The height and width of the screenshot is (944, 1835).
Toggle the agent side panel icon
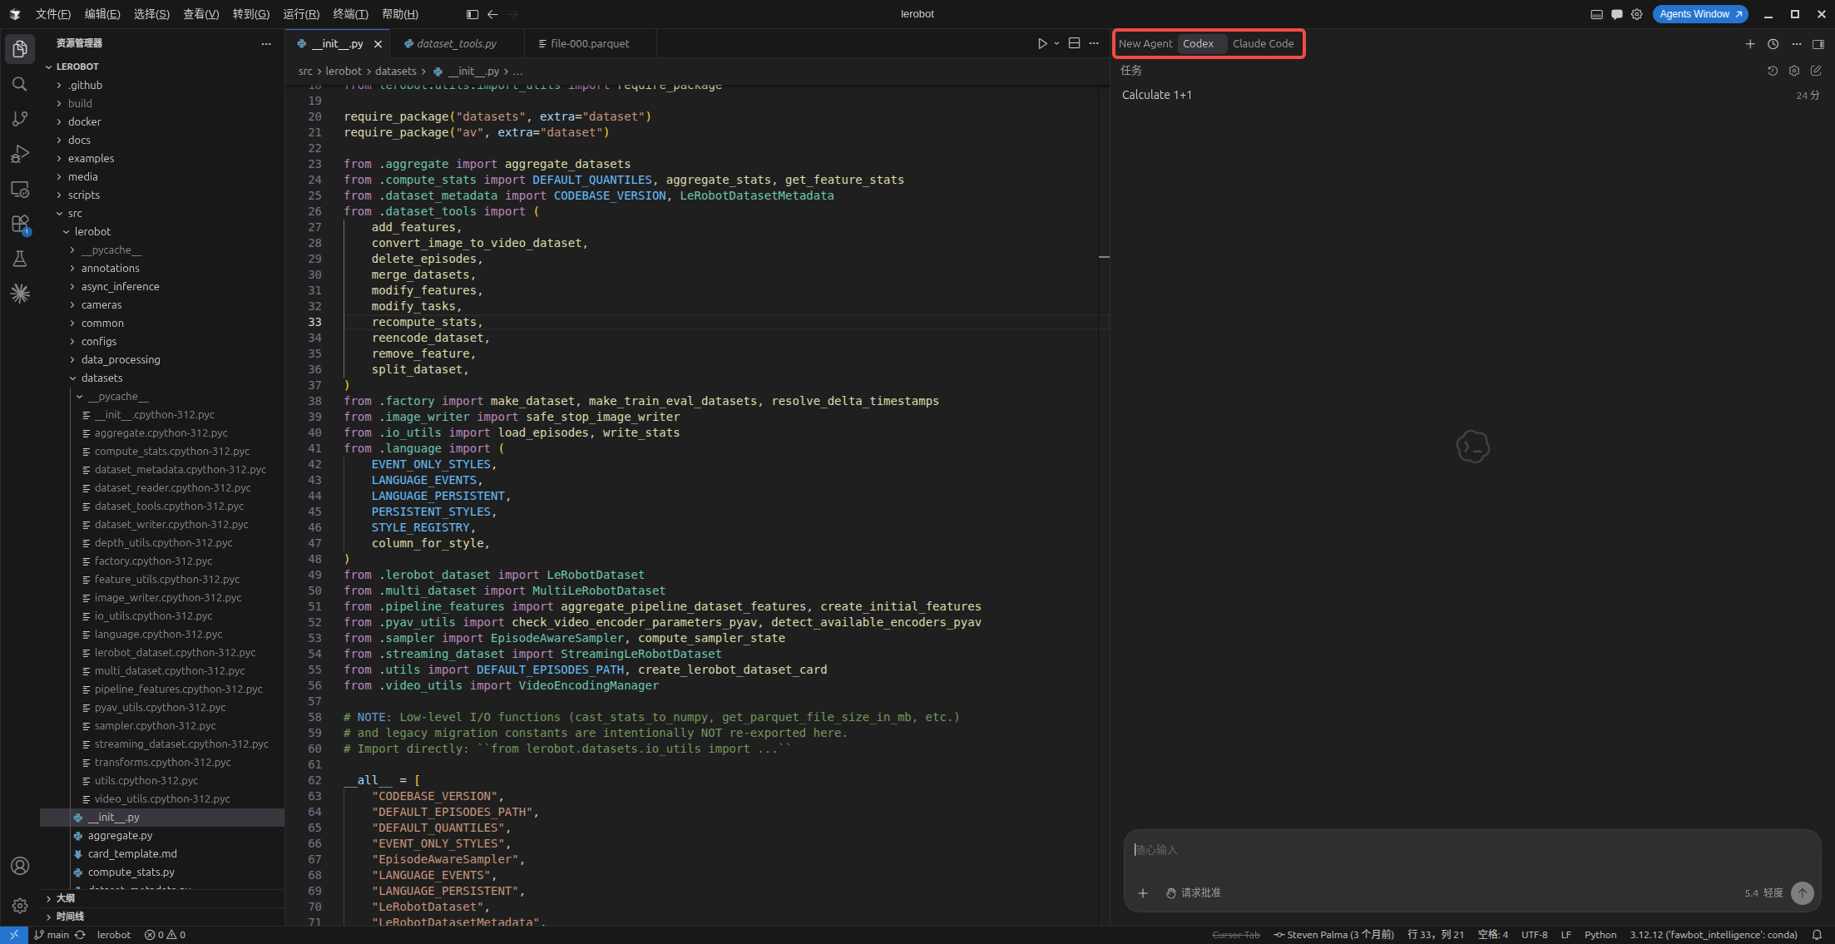pos(1818,44)
